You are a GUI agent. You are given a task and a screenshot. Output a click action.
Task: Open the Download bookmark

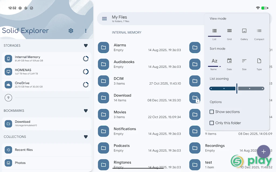click(47, 124)
